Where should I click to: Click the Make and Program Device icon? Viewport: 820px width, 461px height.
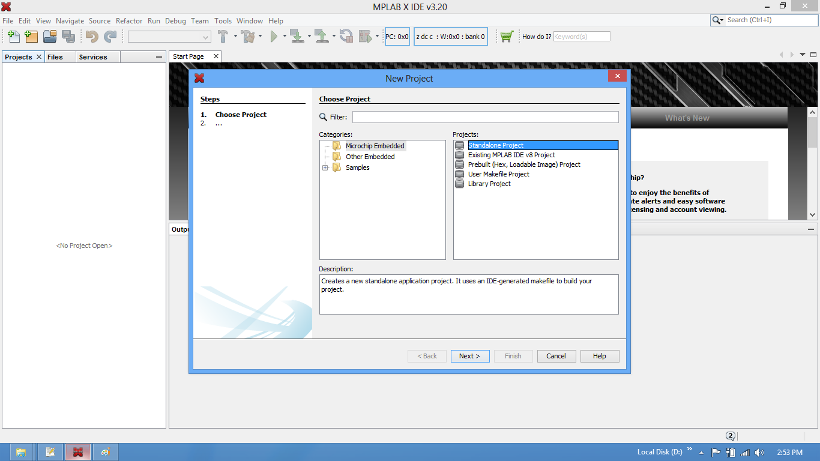297,37
